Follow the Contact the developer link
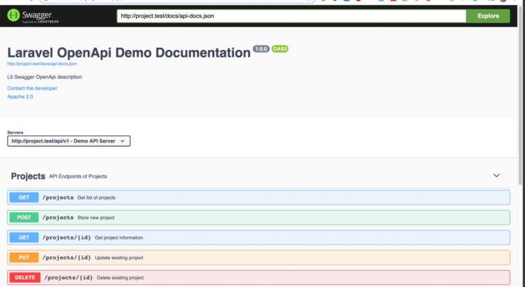Screen dimensions: 525x287 pyautogui.click(x=32, y=88)
